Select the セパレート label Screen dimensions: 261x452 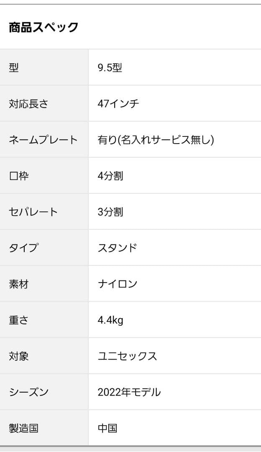(x=33, y=212)
